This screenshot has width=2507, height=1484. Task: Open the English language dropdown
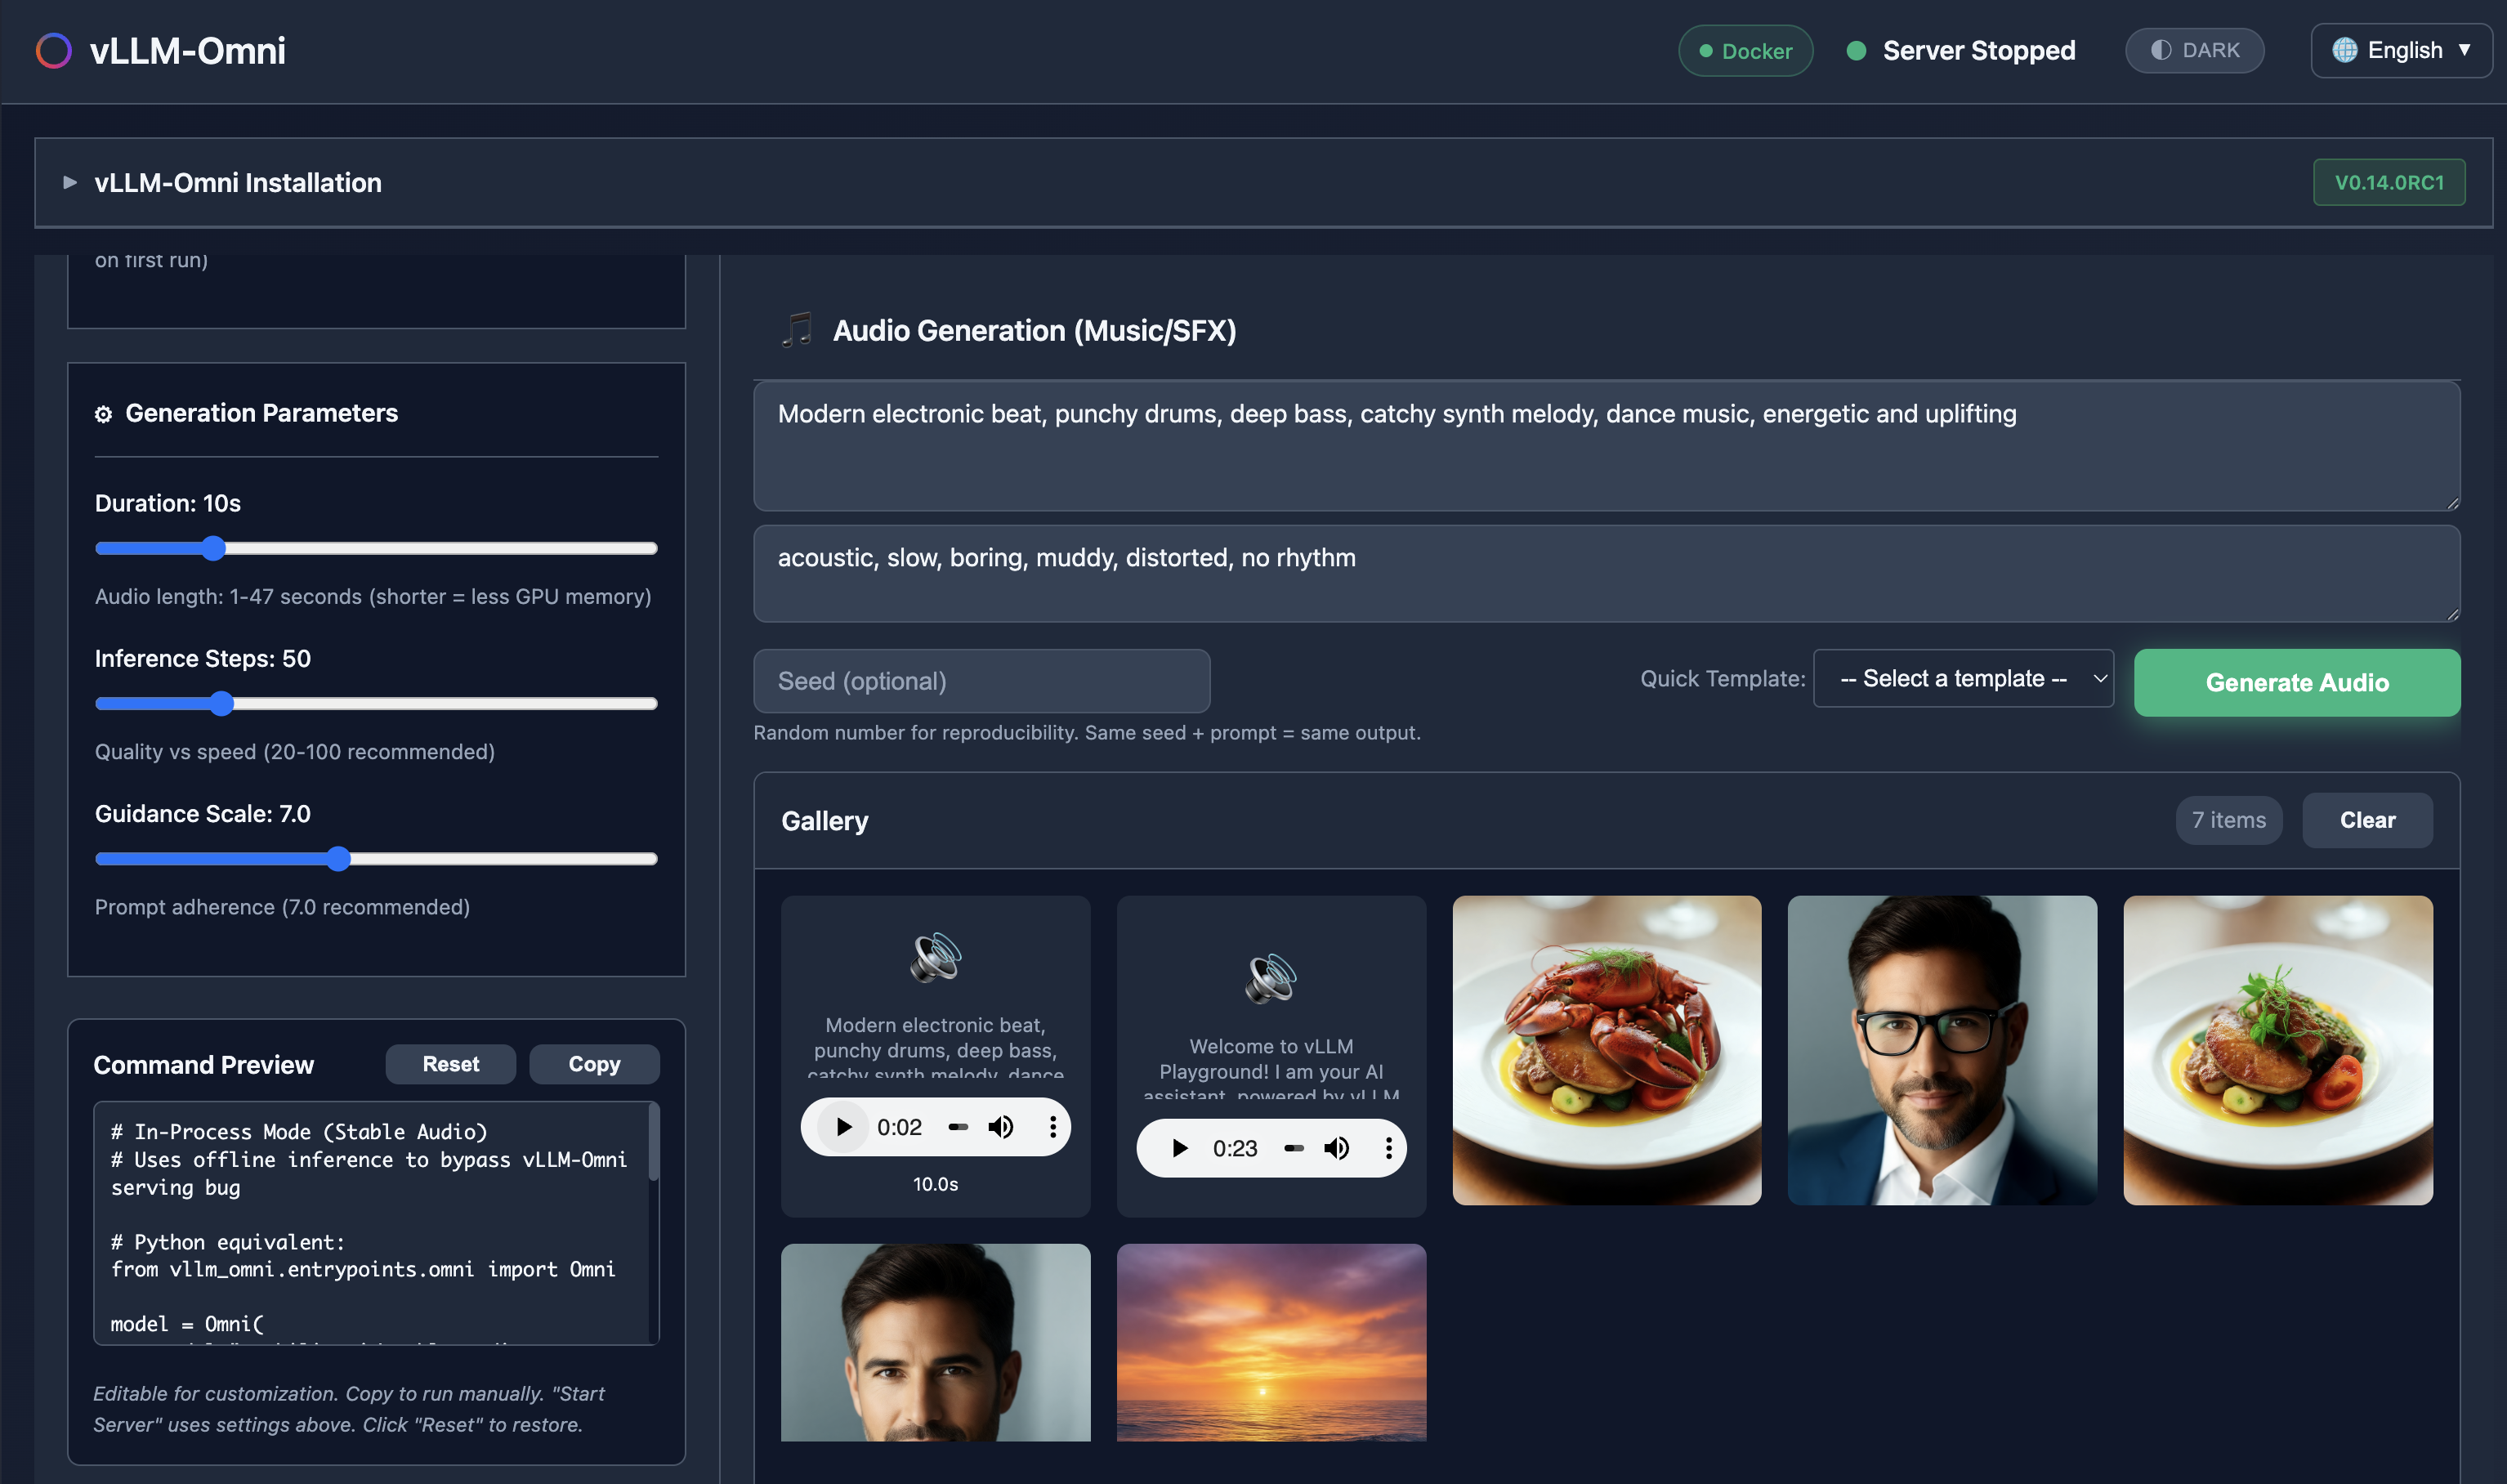pos(2401,51)
